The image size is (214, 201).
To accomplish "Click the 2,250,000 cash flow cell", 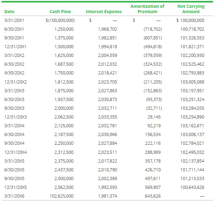I will (64, 143).
